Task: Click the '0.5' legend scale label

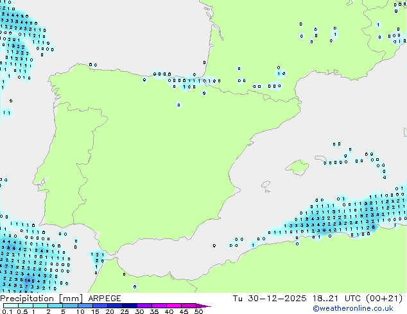Action: coord(22,311)
